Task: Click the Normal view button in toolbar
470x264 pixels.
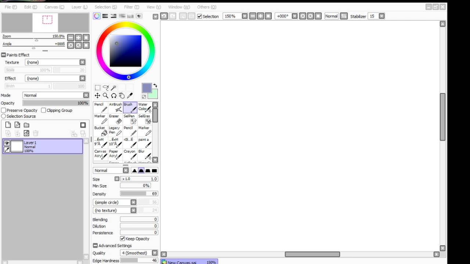Action: click(331, 16)
